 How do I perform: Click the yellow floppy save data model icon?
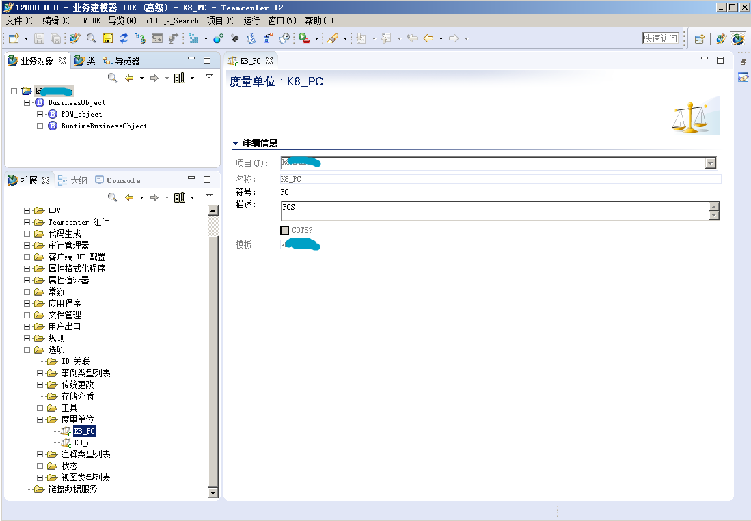click(108, 38)
